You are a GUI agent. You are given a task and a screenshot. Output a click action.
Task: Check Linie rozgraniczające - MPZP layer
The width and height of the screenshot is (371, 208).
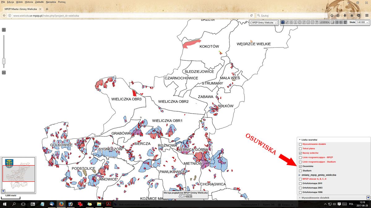point(301,157)
